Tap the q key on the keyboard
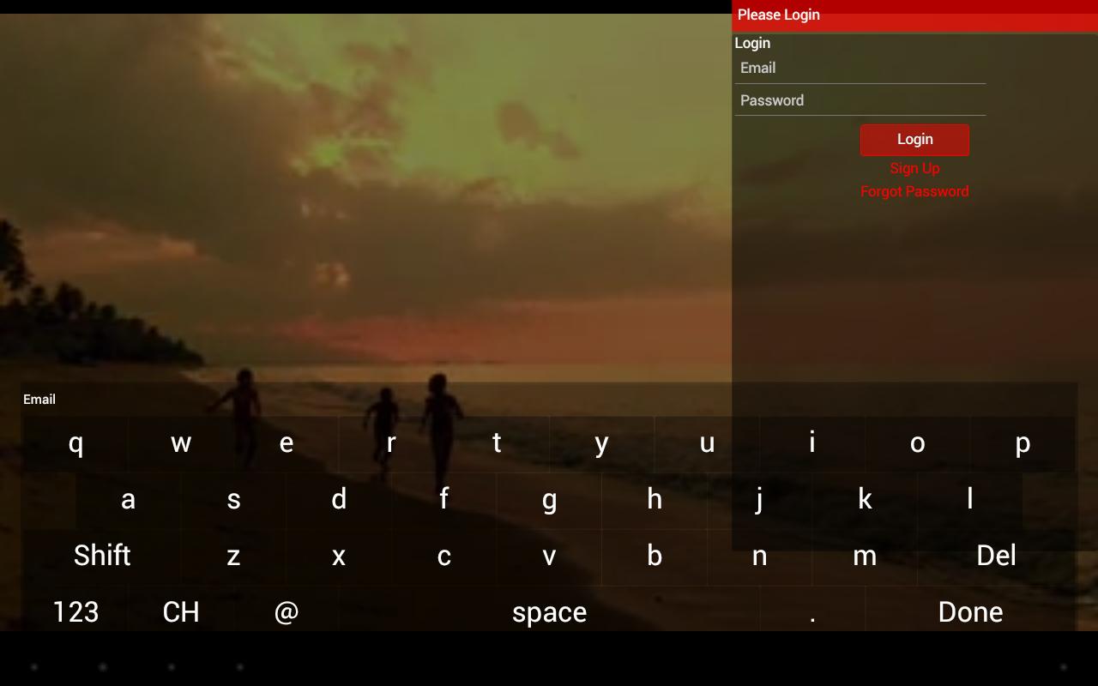1098x686 pixels. (x=75, y=443)
